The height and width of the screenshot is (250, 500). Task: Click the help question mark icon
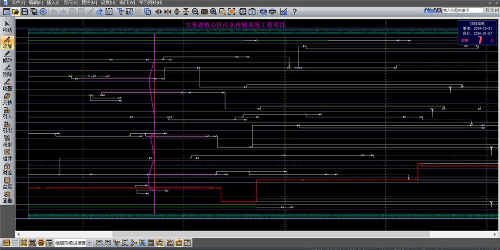coord(294,12)
